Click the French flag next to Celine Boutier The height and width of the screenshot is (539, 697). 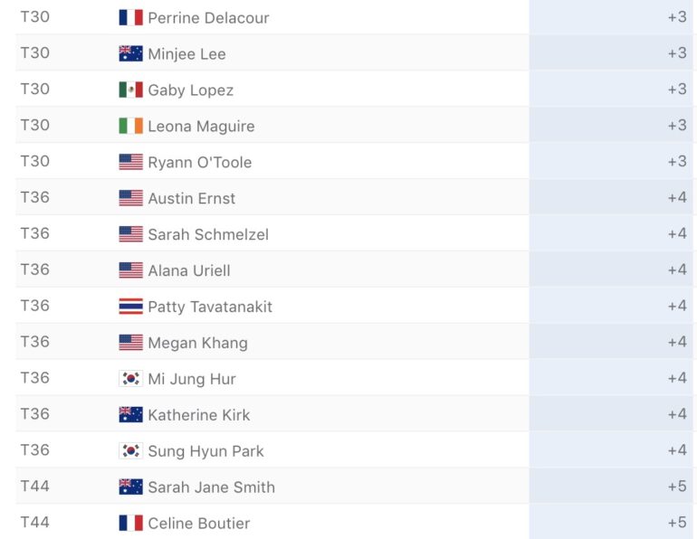click(130, 523)
